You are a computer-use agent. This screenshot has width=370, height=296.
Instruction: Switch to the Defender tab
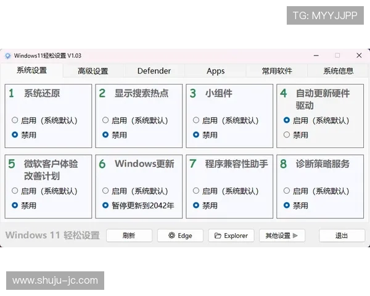tap(154, 71)
